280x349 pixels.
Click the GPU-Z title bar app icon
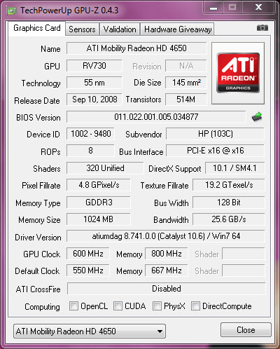[11, 11]
